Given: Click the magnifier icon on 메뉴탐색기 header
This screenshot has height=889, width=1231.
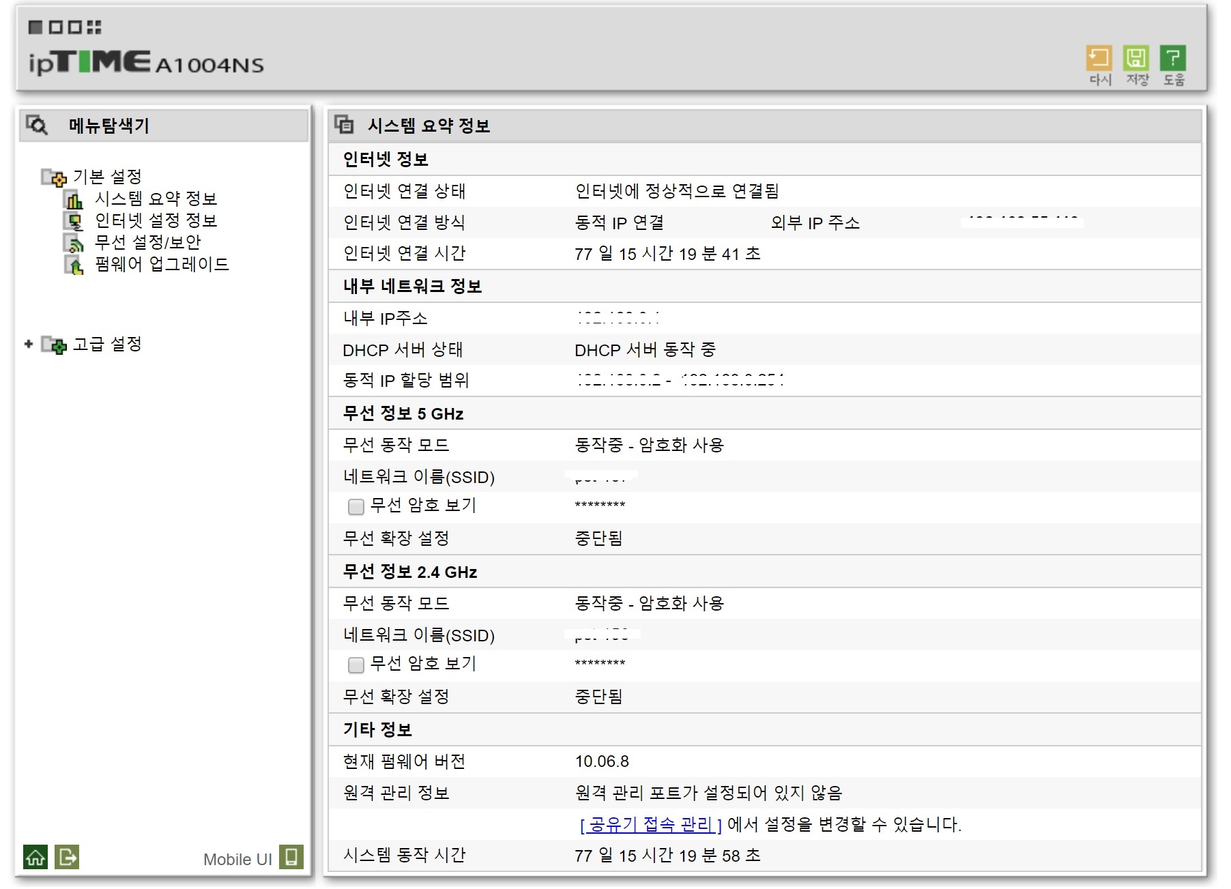Looking at the screenshot, I should [36, 125].
